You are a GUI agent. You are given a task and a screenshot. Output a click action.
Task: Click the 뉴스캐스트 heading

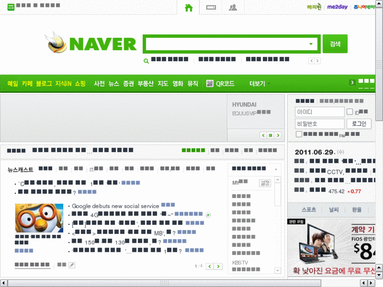point(20,170)
